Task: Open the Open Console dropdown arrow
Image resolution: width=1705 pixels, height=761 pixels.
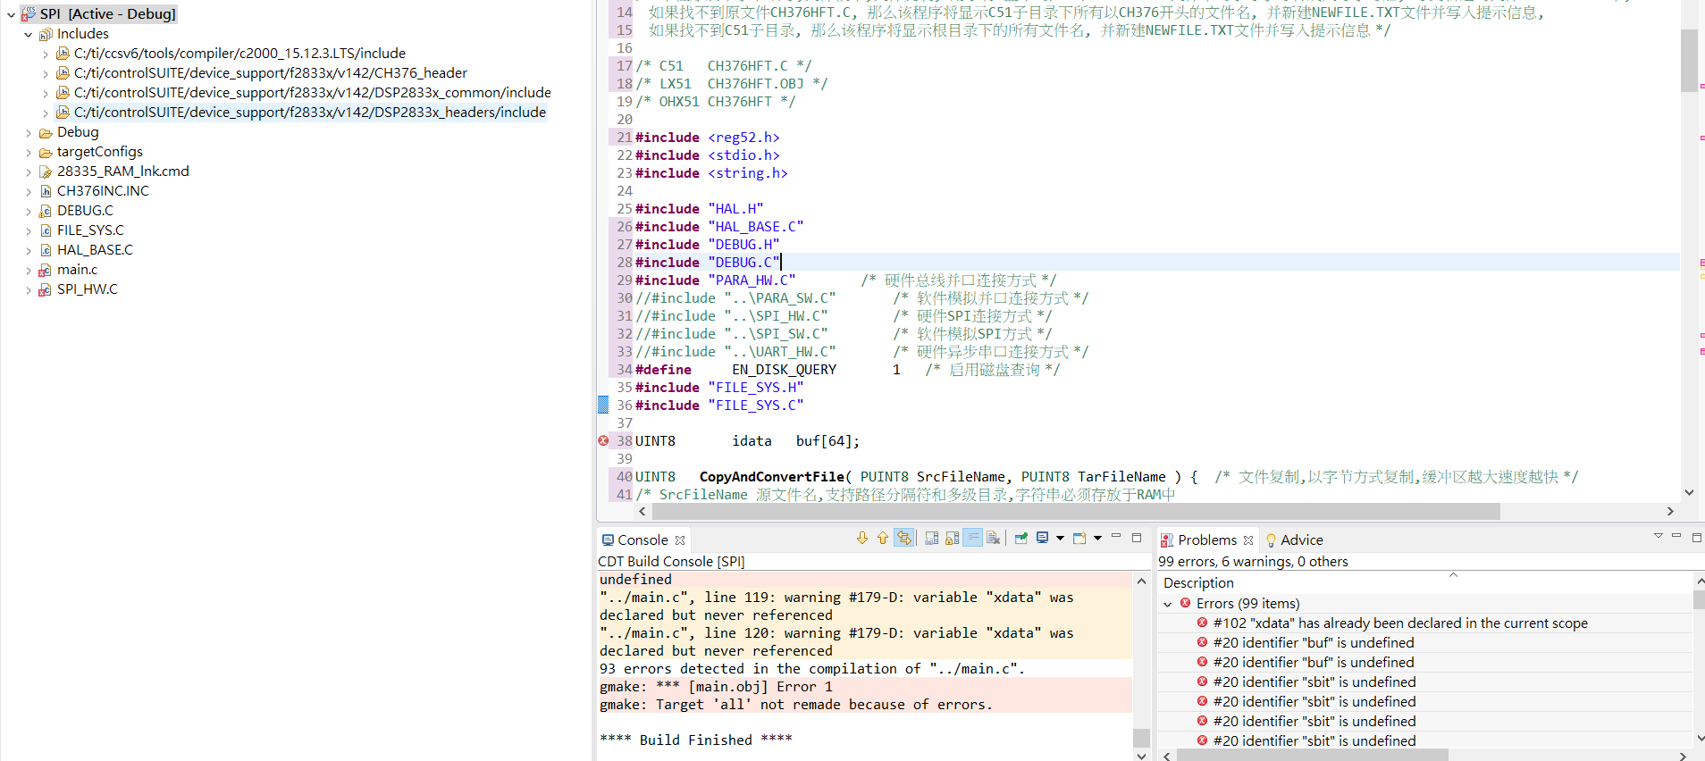Action: [x=1098, y=539]
